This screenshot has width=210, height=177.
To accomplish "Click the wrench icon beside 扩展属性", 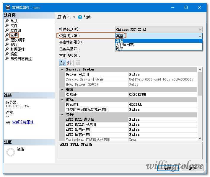I will (7, 49).
